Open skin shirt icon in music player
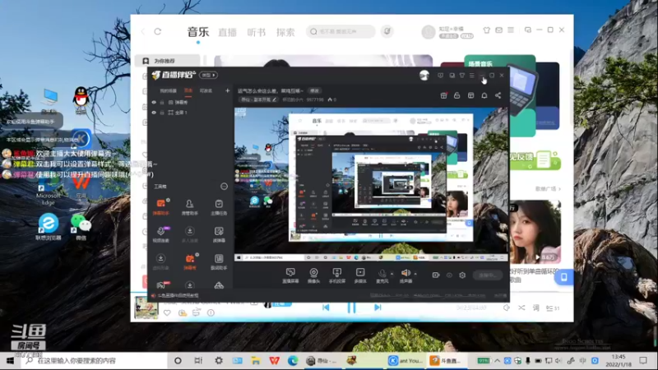The image size is (658, 370). [486, 30]
